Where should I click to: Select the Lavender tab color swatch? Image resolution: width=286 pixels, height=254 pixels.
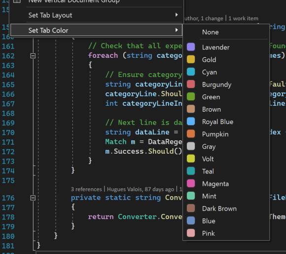(191, 47)
